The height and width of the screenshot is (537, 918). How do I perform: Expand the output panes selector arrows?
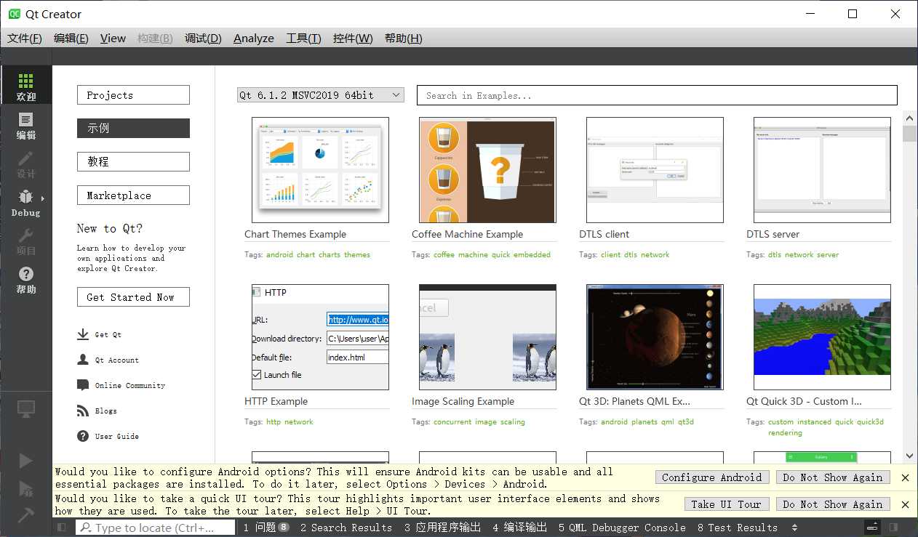click(794, 528)
